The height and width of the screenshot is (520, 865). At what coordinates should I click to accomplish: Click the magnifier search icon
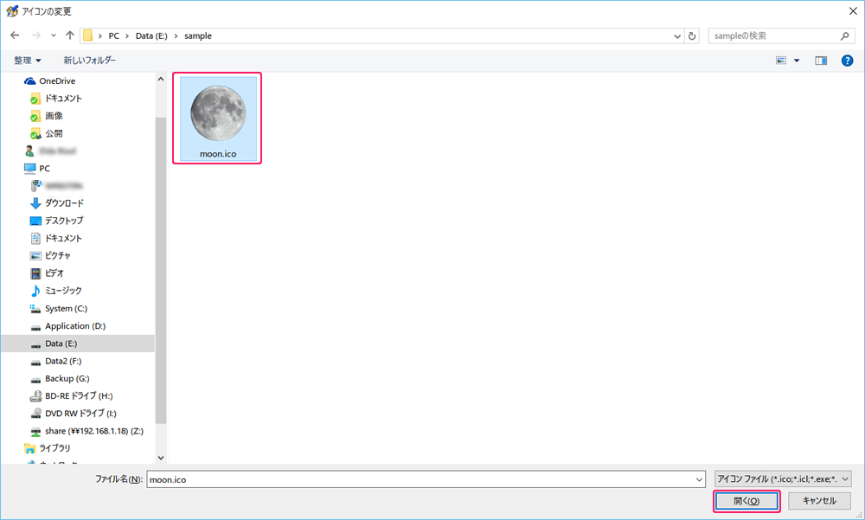(x=844, y=35)
